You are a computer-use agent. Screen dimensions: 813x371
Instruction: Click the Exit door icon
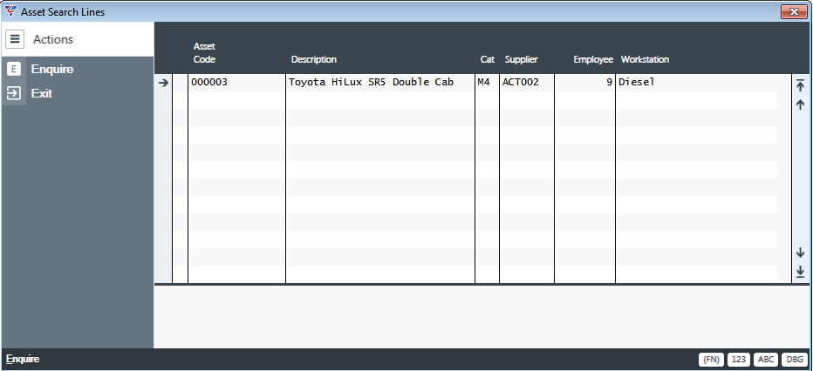tap(14, 93)
